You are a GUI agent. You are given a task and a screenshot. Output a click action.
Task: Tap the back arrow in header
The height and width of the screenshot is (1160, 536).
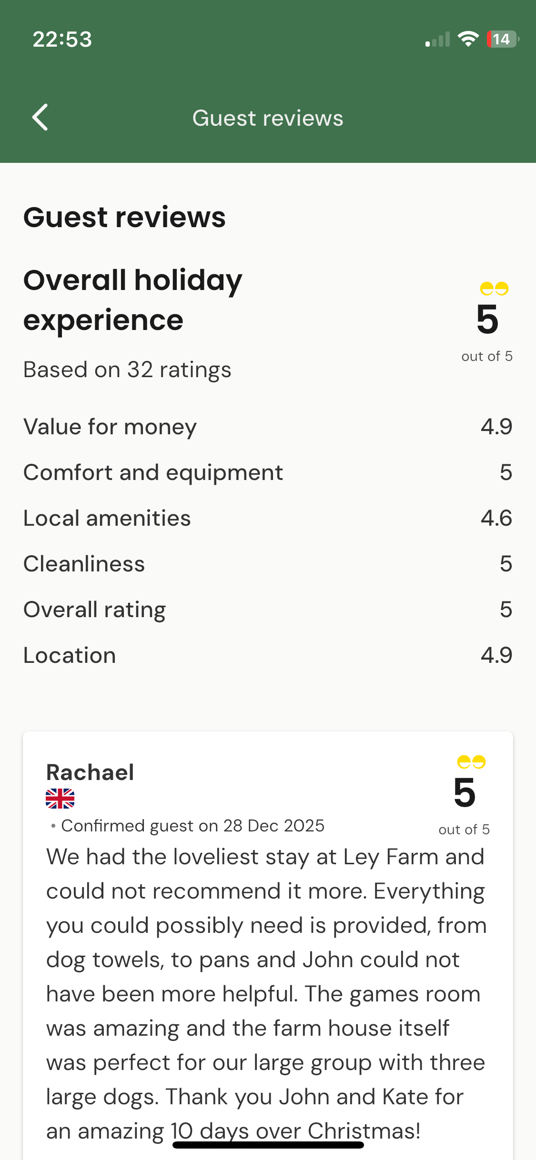click(x=40, y=117)
